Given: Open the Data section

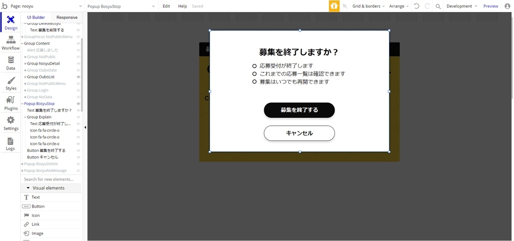Looking at the screenshot, I should point(11,63).
